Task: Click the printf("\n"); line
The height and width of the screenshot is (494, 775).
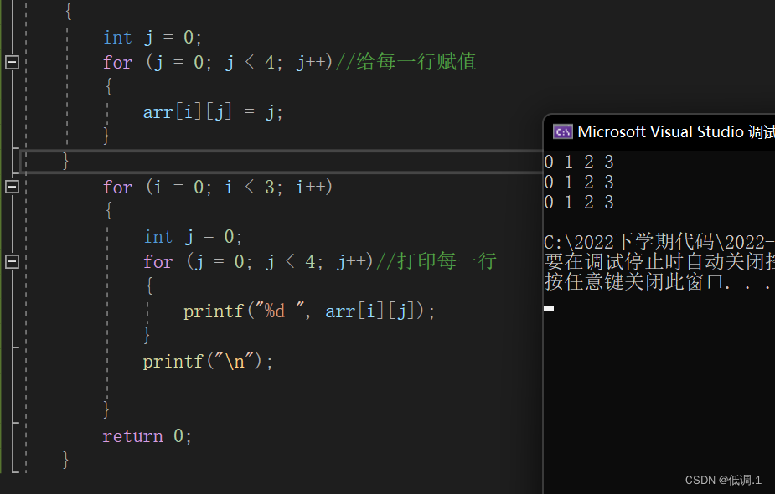Action: (x=208, y=362)
